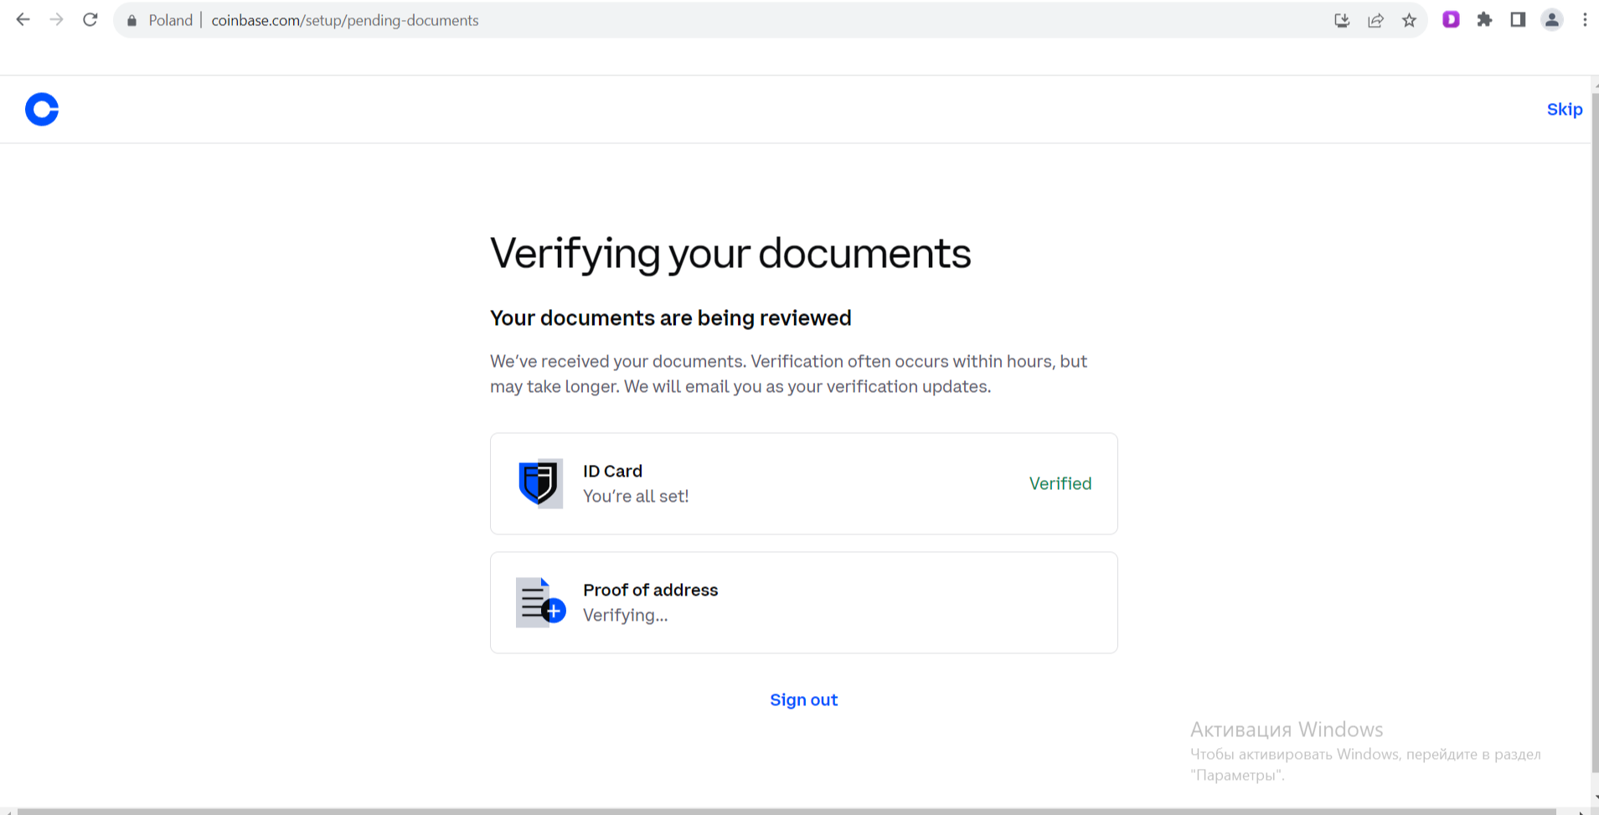Click the green Verified status label
This screenshot has width=1599, height=815.
pos(1060,483)
